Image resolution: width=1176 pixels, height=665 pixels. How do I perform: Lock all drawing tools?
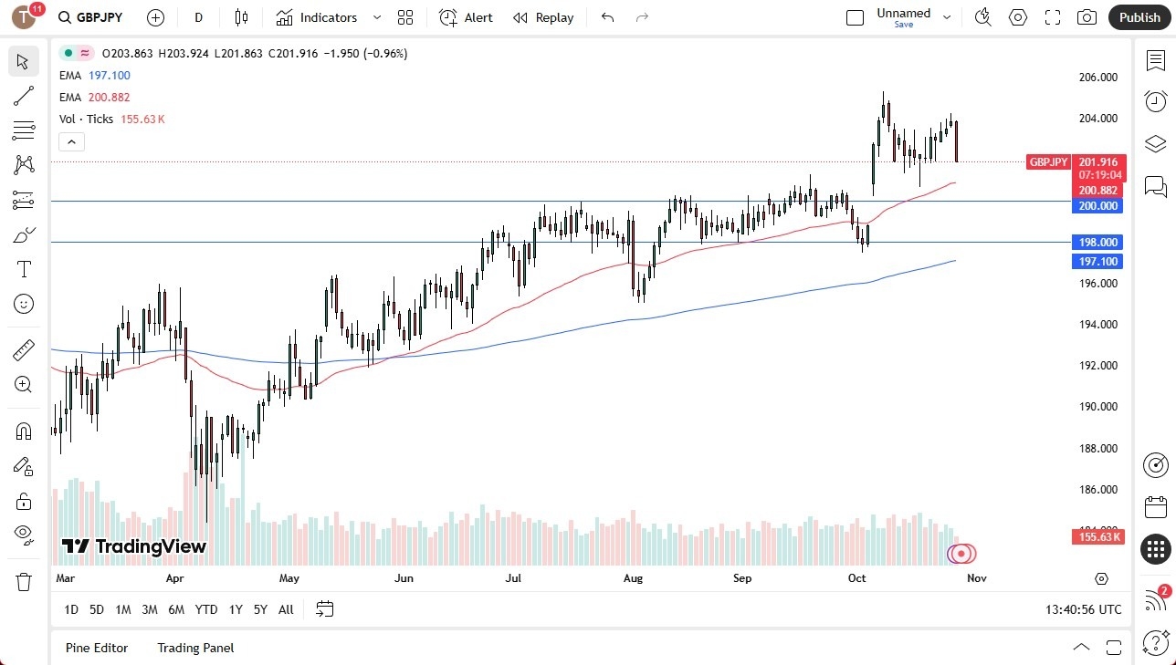[x=24, y=500]
